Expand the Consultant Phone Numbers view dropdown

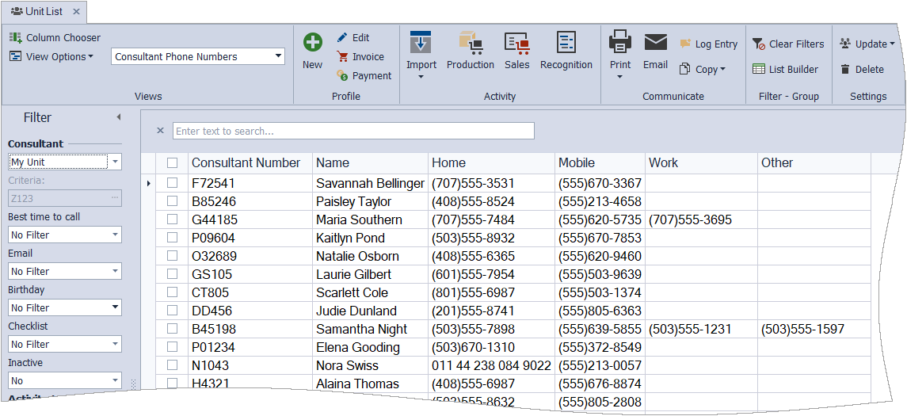point(278,56)
